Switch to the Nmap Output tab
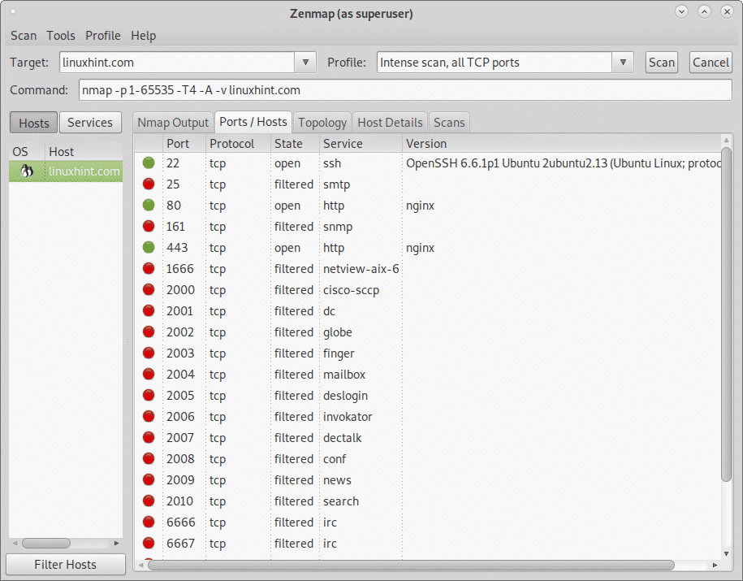 [173, 123]
